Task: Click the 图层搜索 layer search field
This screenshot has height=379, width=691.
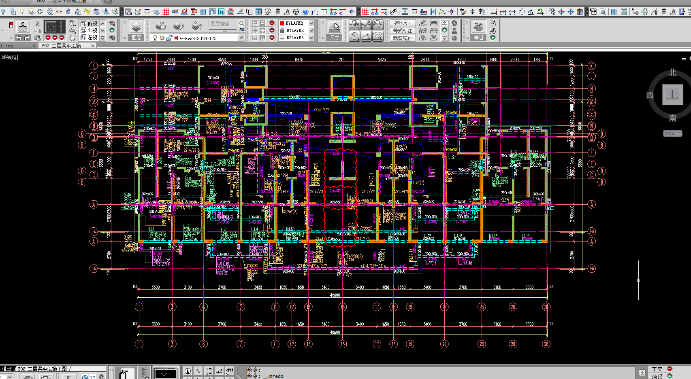Action: click(x=223, y=23)
